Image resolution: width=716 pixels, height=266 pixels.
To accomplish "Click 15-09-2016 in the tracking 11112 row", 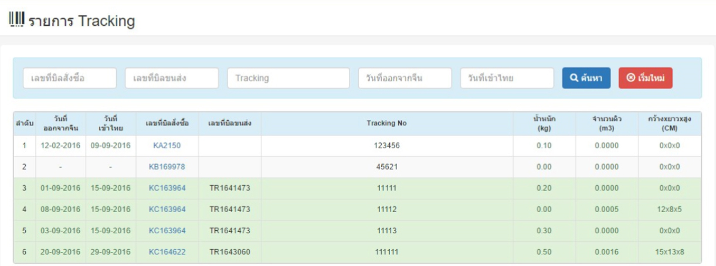I will click(x=110, y=209).
